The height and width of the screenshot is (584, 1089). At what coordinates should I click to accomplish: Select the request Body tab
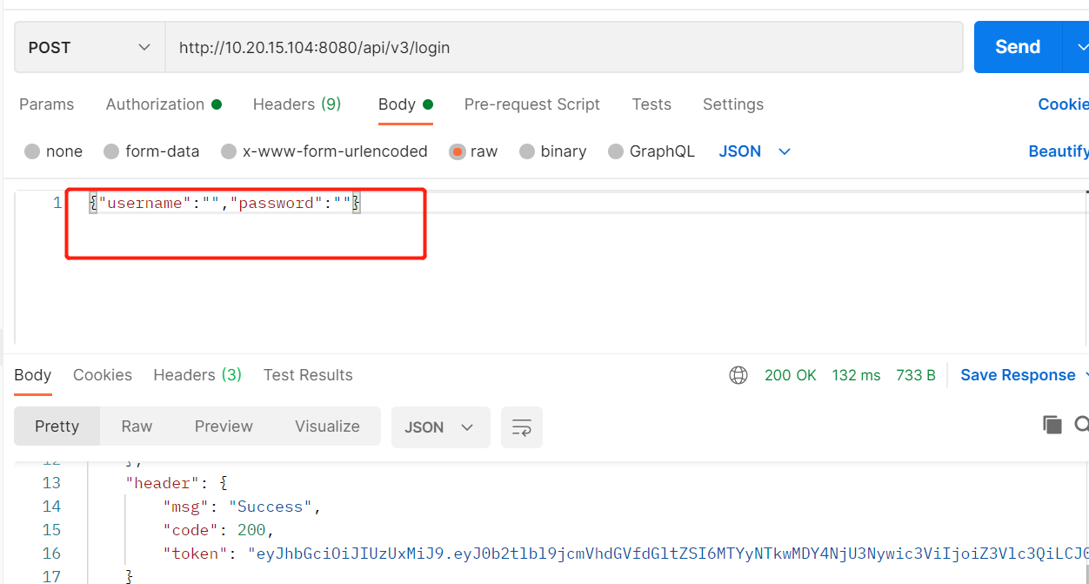click(x=405, y=104)
